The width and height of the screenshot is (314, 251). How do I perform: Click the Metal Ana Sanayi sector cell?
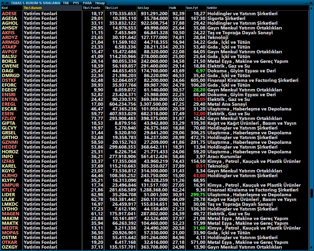227,104
